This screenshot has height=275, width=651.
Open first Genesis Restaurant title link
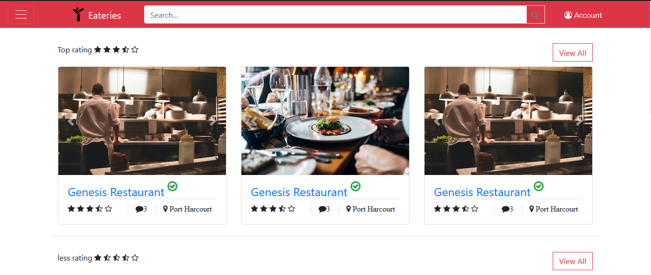[x=116, y=192]
